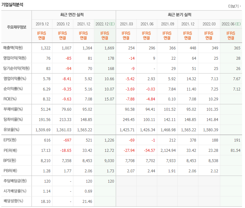Click the 101.52 debt ratio value
The width and height of the screenshot is (245, 208).
(x=170, y=109)
